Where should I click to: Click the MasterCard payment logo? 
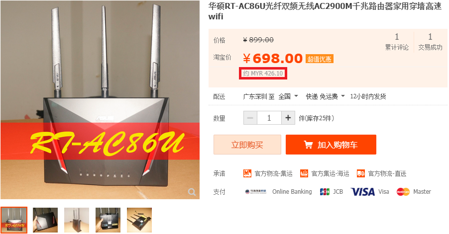click(403, 192)
